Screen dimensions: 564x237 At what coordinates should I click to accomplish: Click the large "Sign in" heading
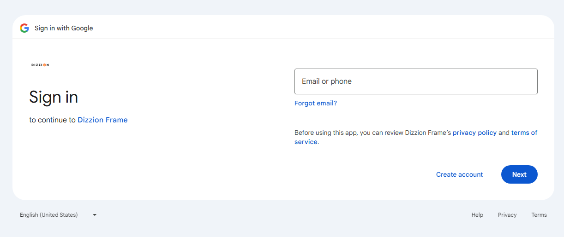[54, 97]
